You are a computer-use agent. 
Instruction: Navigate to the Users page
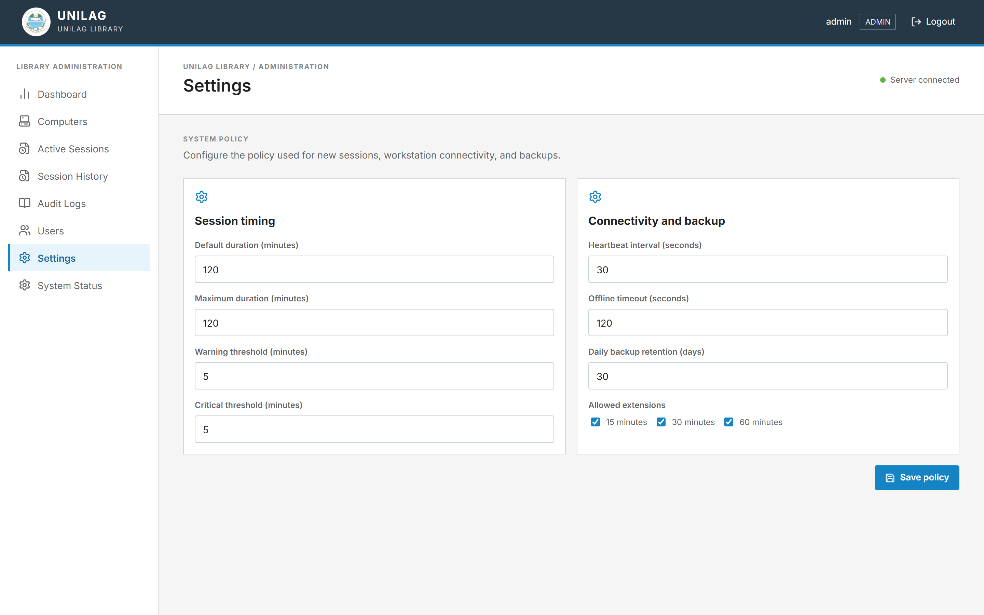point(79,231)
